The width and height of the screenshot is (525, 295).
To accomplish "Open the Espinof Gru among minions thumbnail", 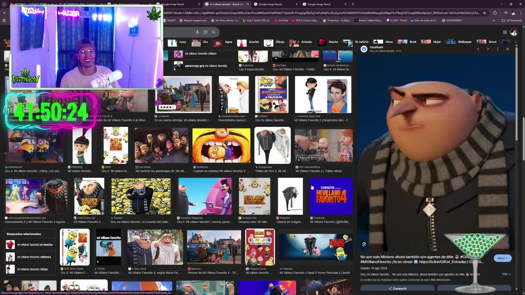I will [141, 196].
